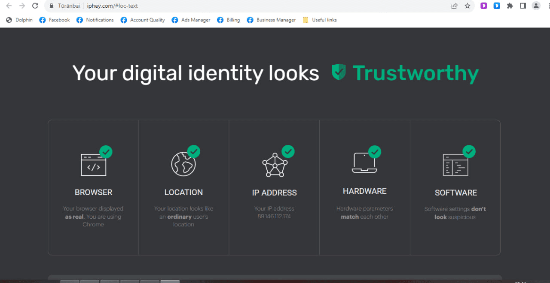Click the blue D extension icon
Screen dimensions: 550x283
(x=497, y=6)
